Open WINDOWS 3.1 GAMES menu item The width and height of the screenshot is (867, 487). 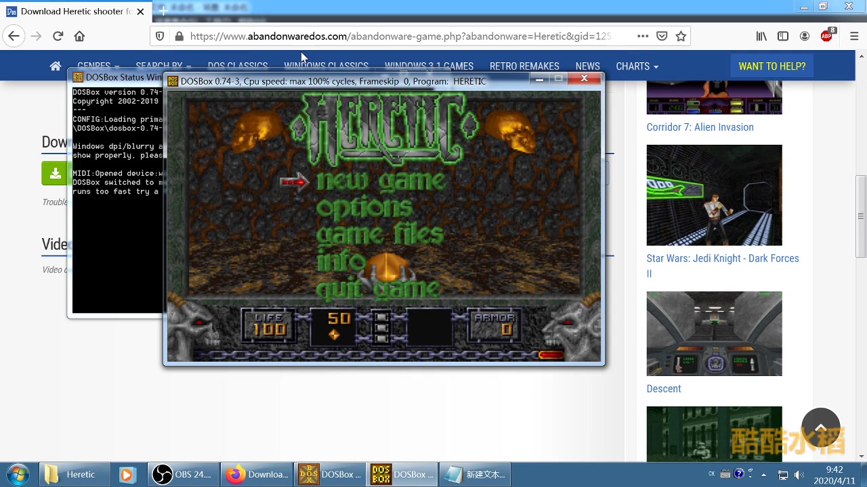pyautogui.click(x=429, y=66)
